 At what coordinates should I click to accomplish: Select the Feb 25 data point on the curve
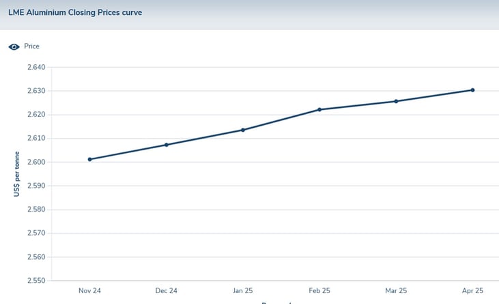(x=319, y=109)
